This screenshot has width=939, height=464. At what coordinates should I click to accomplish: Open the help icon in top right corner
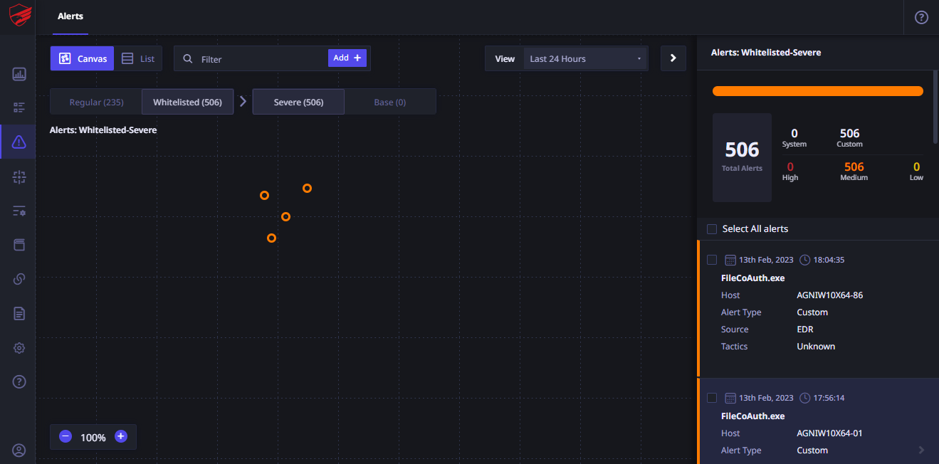pos(921,17)
